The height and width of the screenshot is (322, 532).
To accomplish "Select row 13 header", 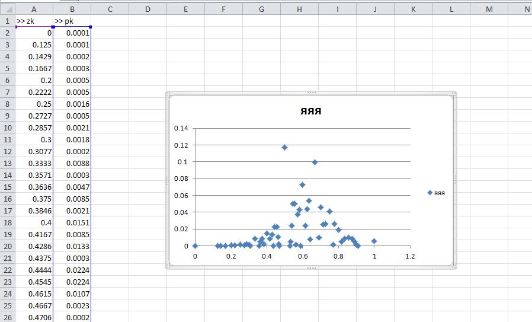I will point(8,164).
